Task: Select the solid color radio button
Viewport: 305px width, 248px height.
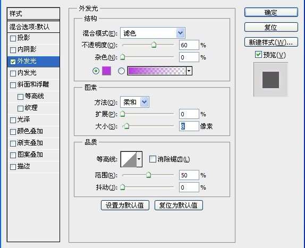Action: click(96, 71)
